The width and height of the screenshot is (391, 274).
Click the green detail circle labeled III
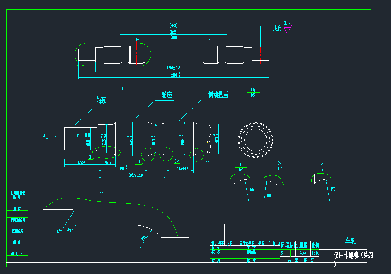click(x=148, y=153)
